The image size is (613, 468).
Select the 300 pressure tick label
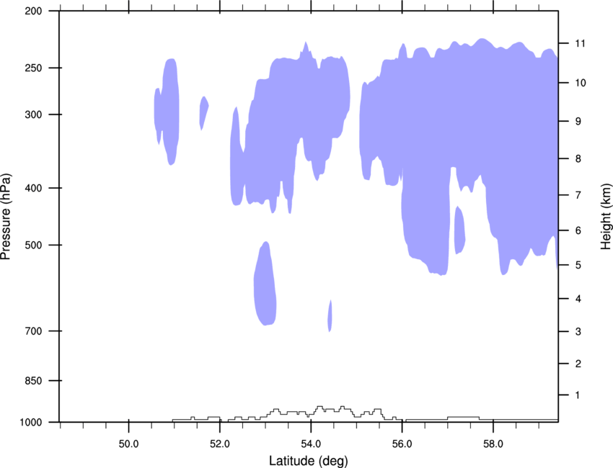point(33,114)
